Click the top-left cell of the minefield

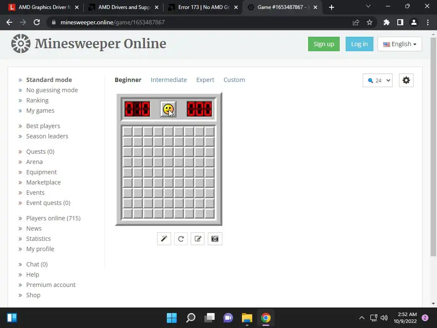pyautogui.click(x=128, y=132)
